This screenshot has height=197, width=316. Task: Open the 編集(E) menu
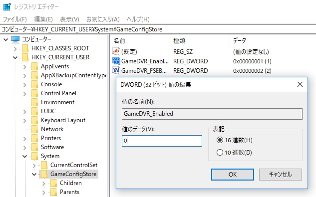43,19
